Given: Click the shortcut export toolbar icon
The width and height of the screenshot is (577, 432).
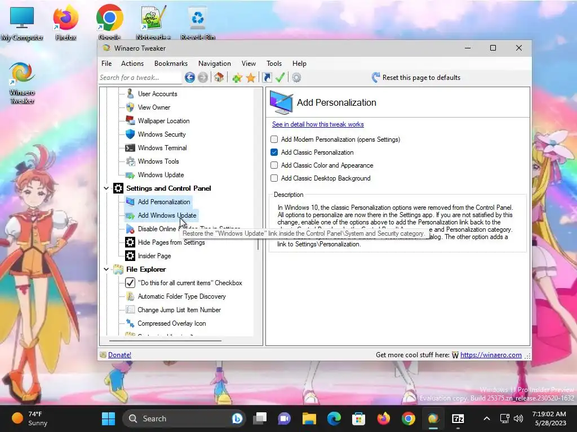Looking at the screenshot, I should [x=267, y=78].
